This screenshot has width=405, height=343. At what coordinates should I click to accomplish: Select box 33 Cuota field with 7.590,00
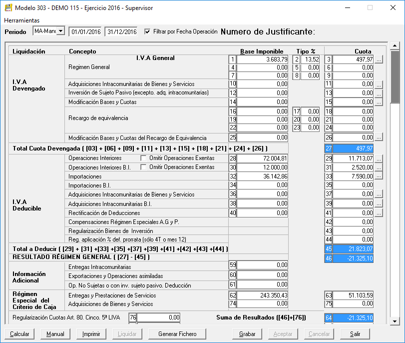(353, 176)
